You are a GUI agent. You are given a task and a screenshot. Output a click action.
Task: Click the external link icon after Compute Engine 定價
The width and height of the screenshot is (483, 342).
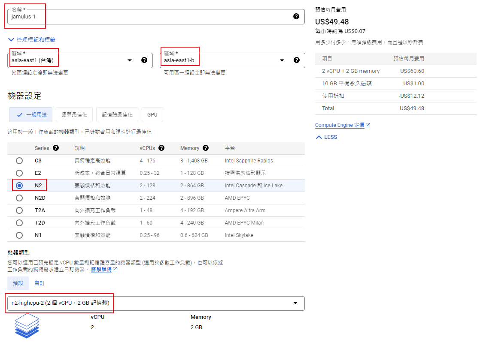(368, 126)
